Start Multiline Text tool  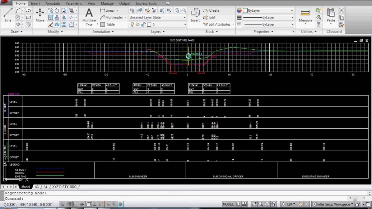point(89,17)
